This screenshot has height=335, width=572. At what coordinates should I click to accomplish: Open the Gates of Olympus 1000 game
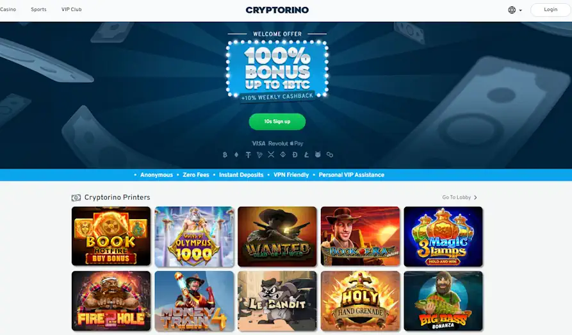(x=194, y=236)
